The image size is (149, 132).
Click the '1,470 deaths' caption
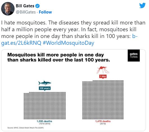coord(103,121)
